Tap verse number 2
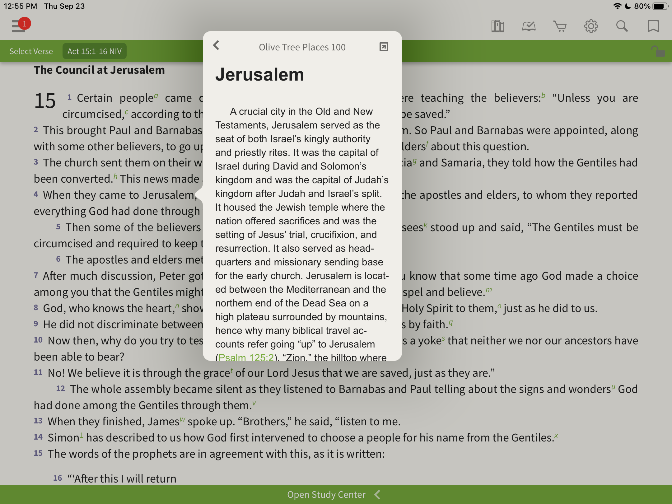The height and width of the screenshot is (504, 672). [x=36, y=129]
